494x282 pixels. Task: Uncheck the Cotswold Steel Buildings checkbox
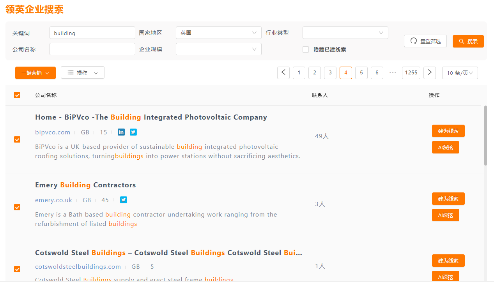(x=17, y=269)
